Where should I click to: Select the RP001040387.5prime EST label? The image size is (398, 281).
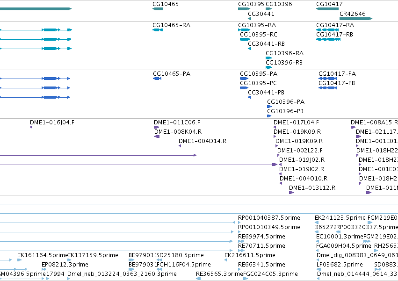pos(269,218)
